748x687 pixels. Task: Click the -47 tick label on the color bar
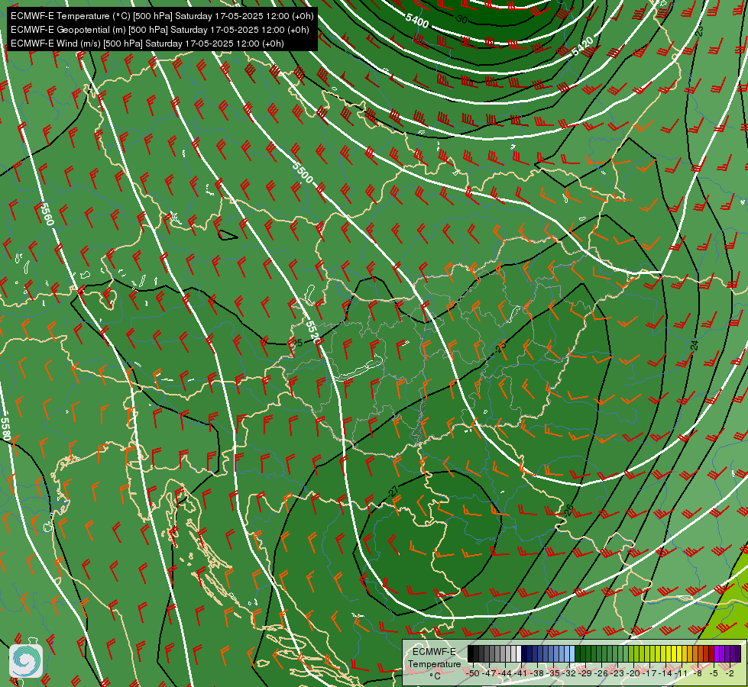pyautogui.click(x=489, y=673)
